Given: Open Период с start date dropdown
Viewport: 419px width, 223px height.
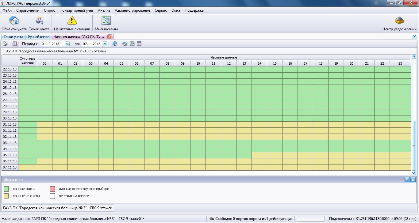Looking at the screenshot, I should click(x=67, y=44).
